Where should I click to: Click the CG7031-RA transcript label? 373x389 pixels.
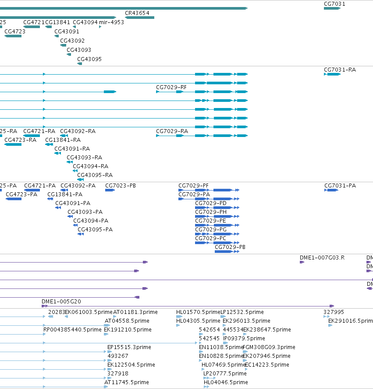340,70
